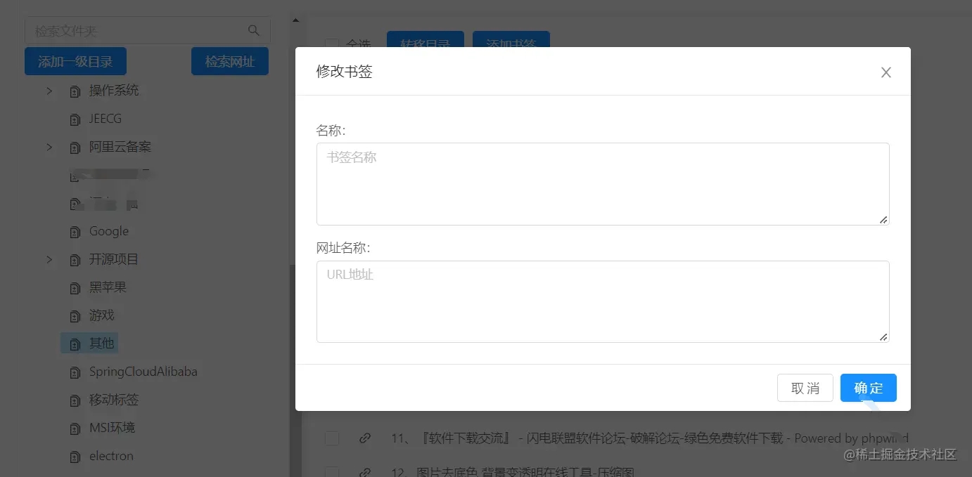Select the electron tree item

point(111,456)
